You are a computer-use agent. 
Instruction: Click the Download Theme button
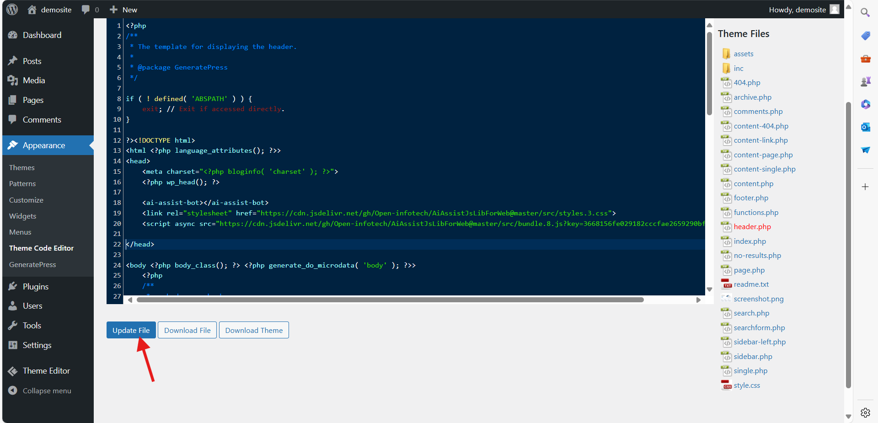[254, 330]
